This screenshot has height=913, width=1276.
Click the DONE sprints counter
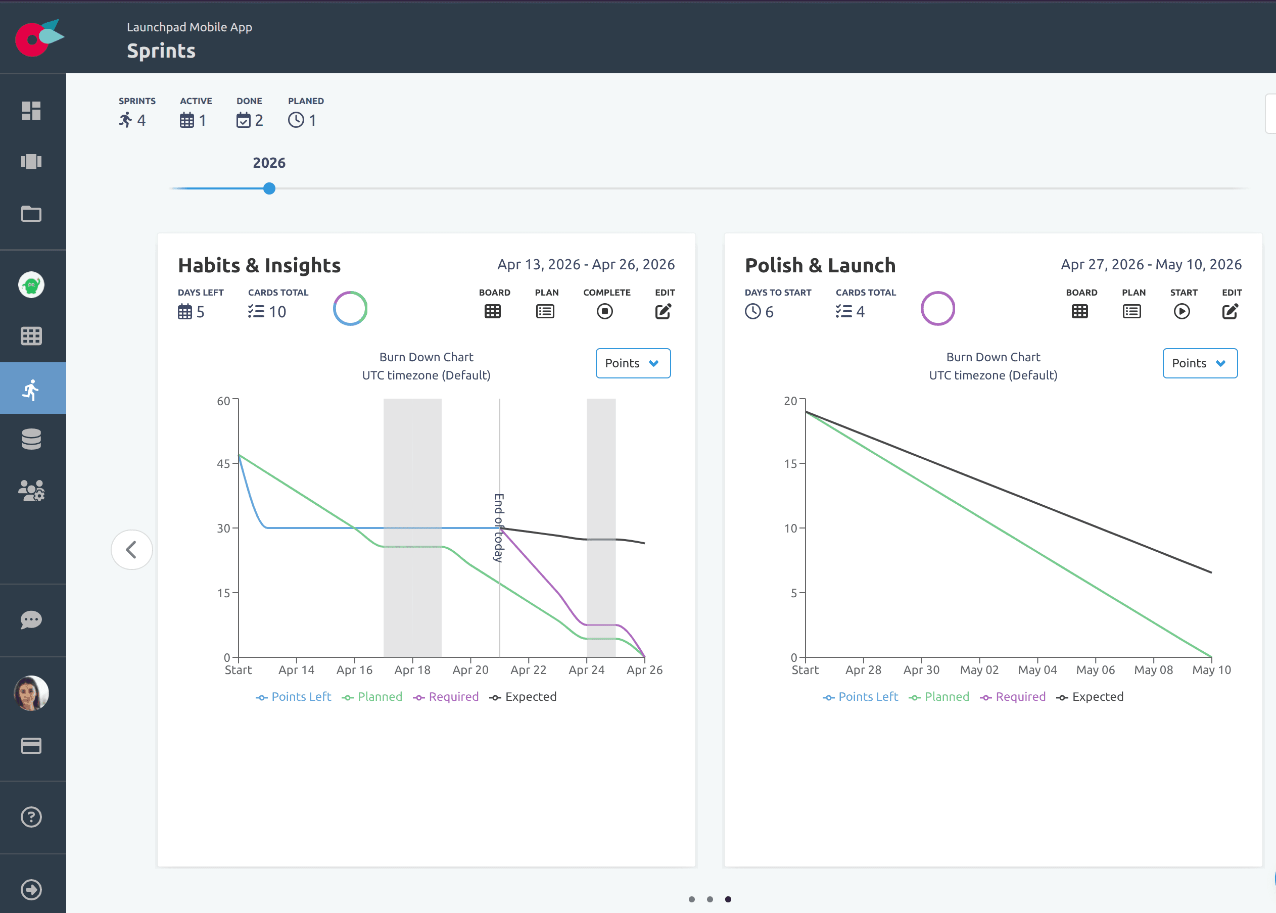(x=249, y=111)
